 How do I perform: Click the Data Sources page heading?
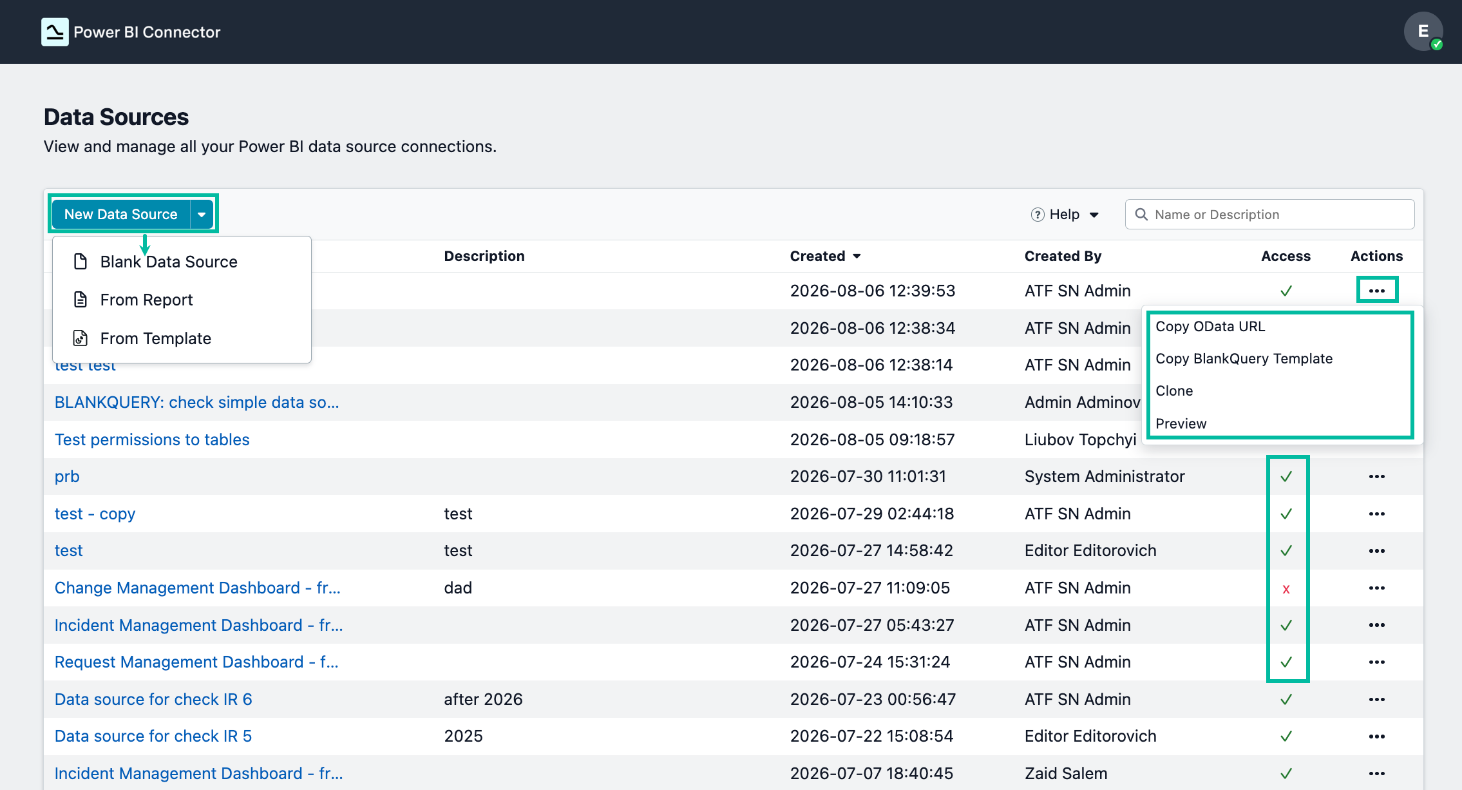(x=116, y=117)
